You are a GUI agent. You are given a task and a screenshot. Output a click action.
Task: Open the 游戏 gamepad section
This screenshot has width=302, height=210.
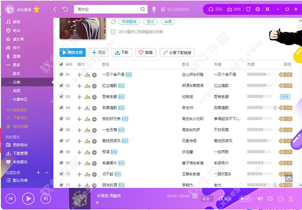tap(234, 9)
